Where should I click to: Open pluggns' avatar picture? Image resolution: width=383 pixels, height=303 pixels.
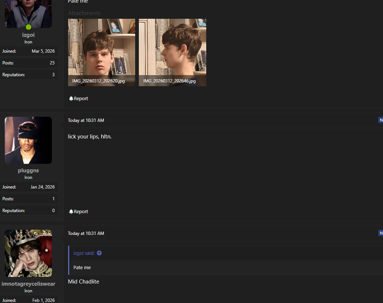(28, 140)
